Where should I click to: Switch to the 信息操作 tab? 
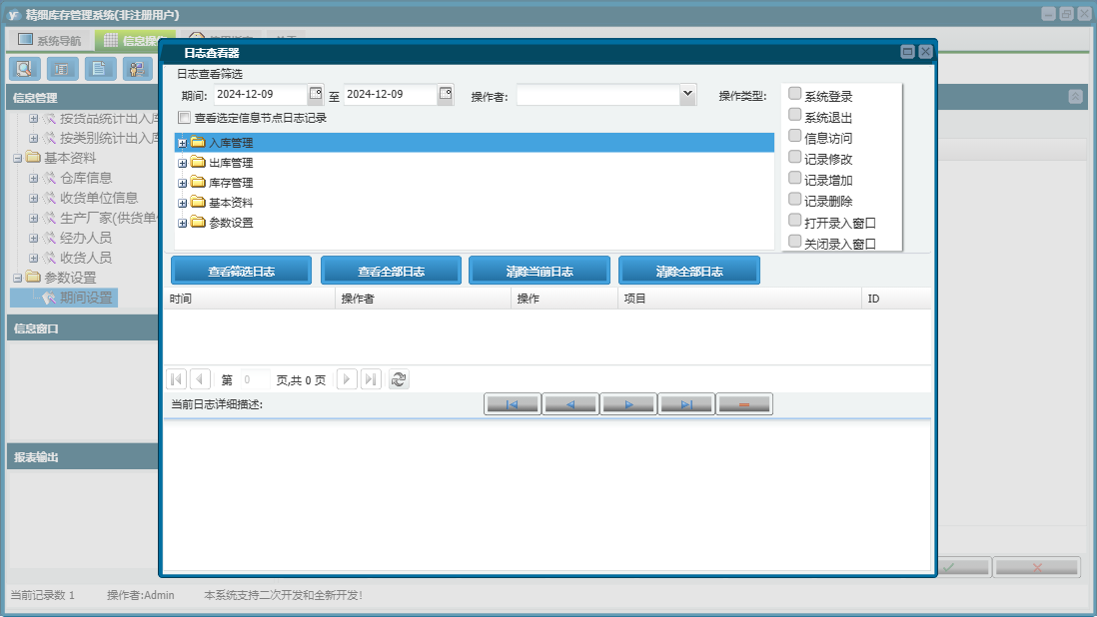(134, 41)
